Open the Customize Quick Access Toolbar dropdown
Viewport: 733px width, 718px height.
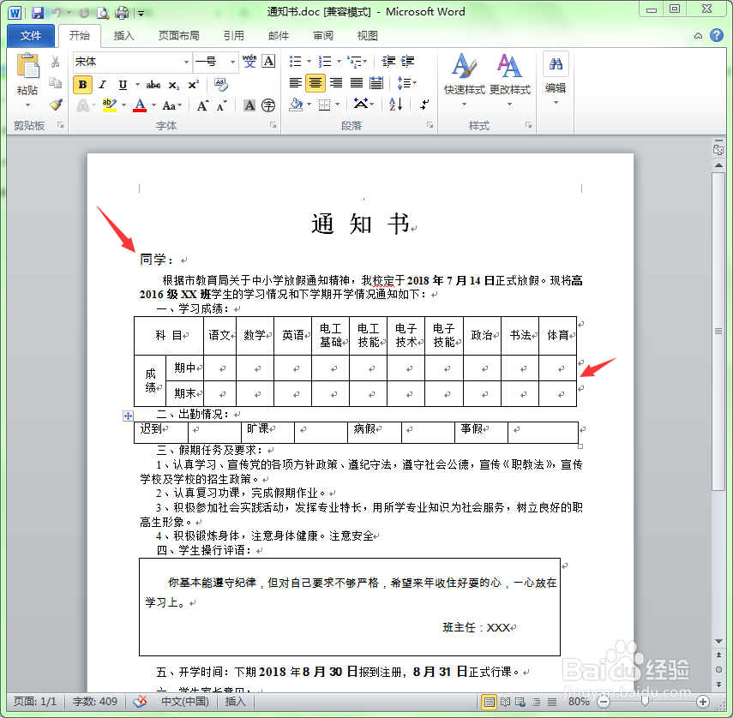pyautogui.click(x=141, y=14)
